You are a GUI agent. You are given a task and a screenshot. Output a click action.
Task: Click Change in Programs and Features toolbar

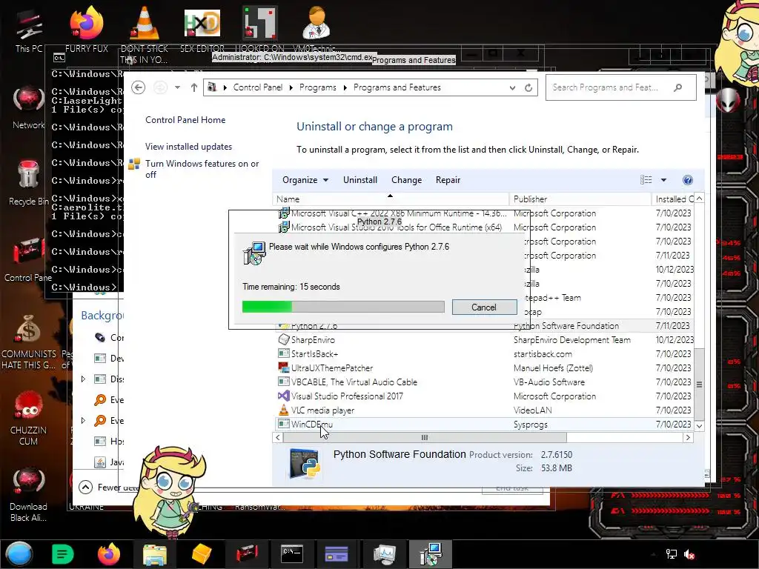(406, 180)
